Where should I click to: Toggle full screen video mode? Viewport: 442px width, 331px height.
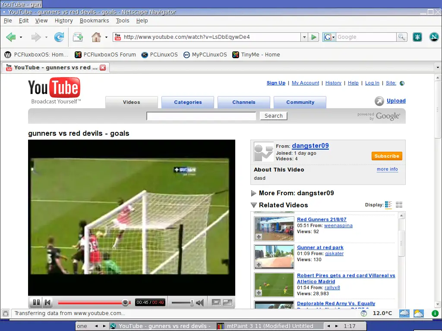pyautogui.click(x=227, y=302)
